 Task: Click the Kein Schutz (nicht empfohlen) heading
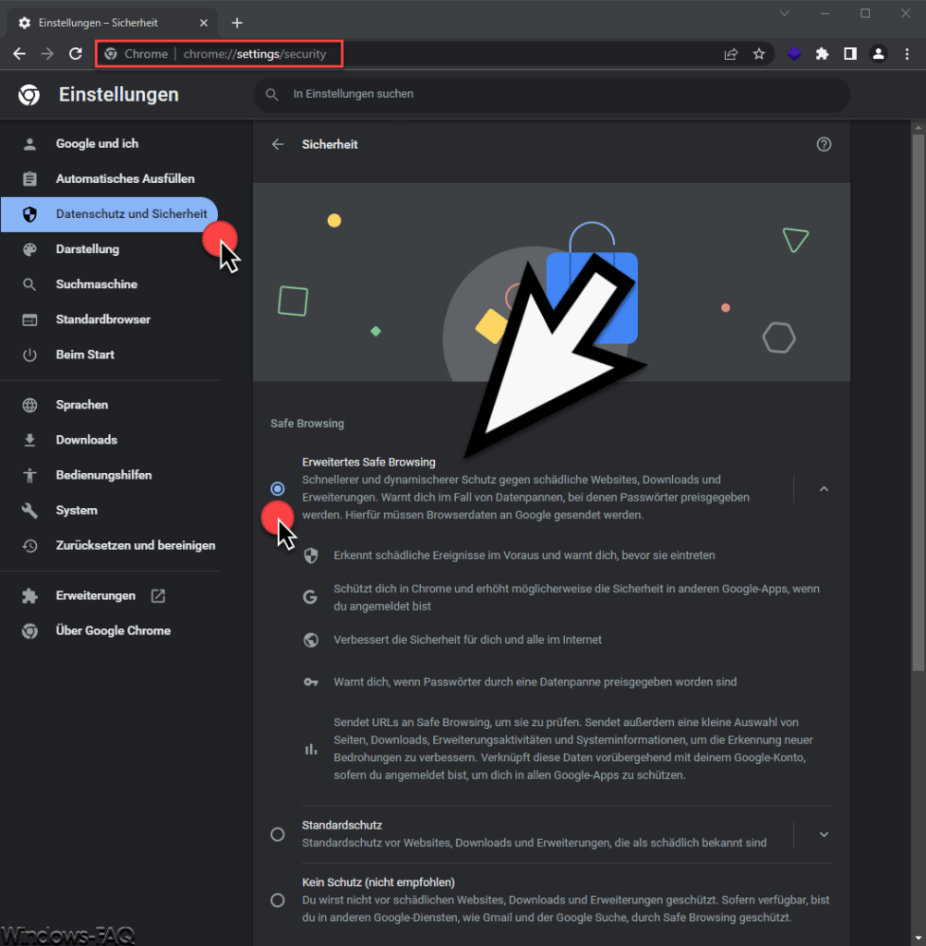pyautogui.click(x=378, y=882)
